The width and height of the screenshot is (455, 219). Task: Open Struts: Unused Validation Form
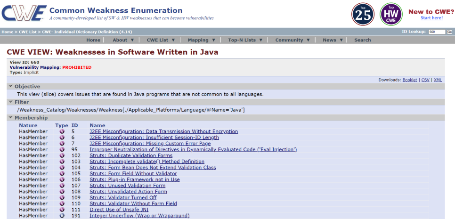pos(127,186)
